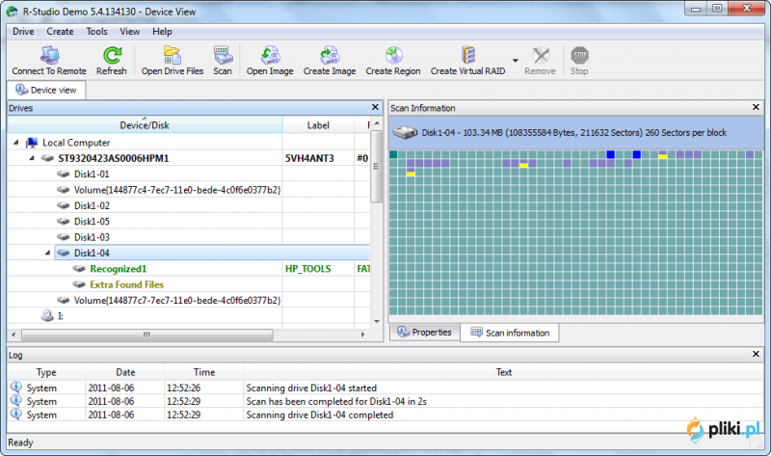
Task: Select the Device view tab
Action: [46, 90]
